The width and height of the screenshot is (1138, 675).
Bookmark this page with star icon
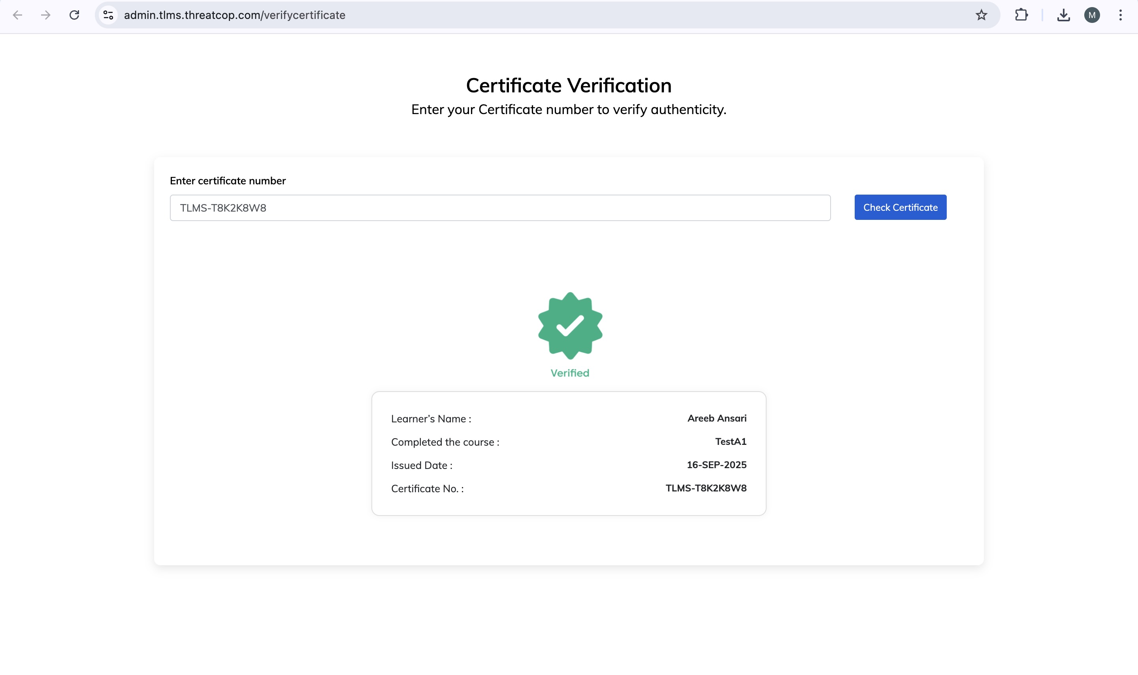tap(982, 15)
